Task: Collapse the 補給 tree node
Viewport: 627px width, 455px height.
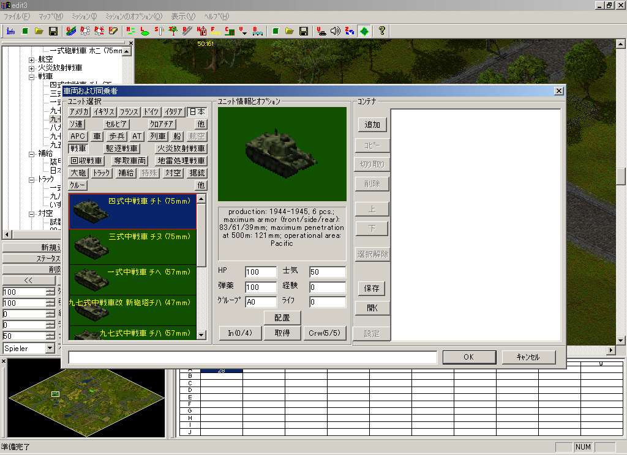Action: [x=32, y=154]
